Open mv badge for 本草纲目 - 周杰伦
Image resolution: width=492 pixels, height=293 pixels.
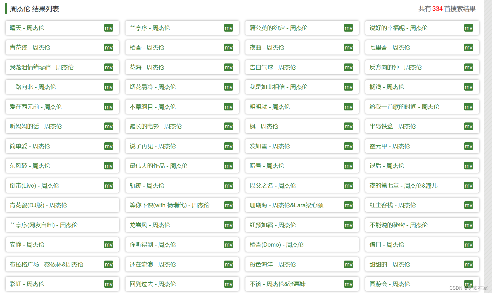(228, 107)
